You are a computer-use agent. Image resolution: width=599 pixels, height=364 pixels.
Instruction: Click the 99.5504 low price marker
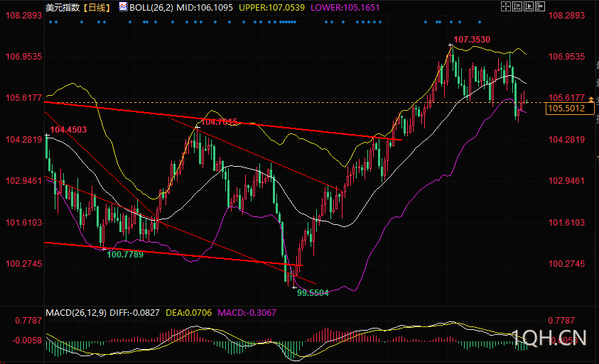point(313,293)
